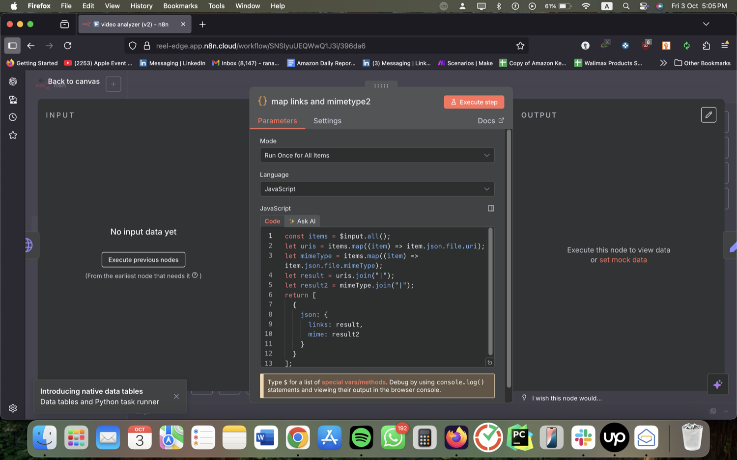737x460 pixels.
Task: Open Firefox view tab icon
Action: 64,24
